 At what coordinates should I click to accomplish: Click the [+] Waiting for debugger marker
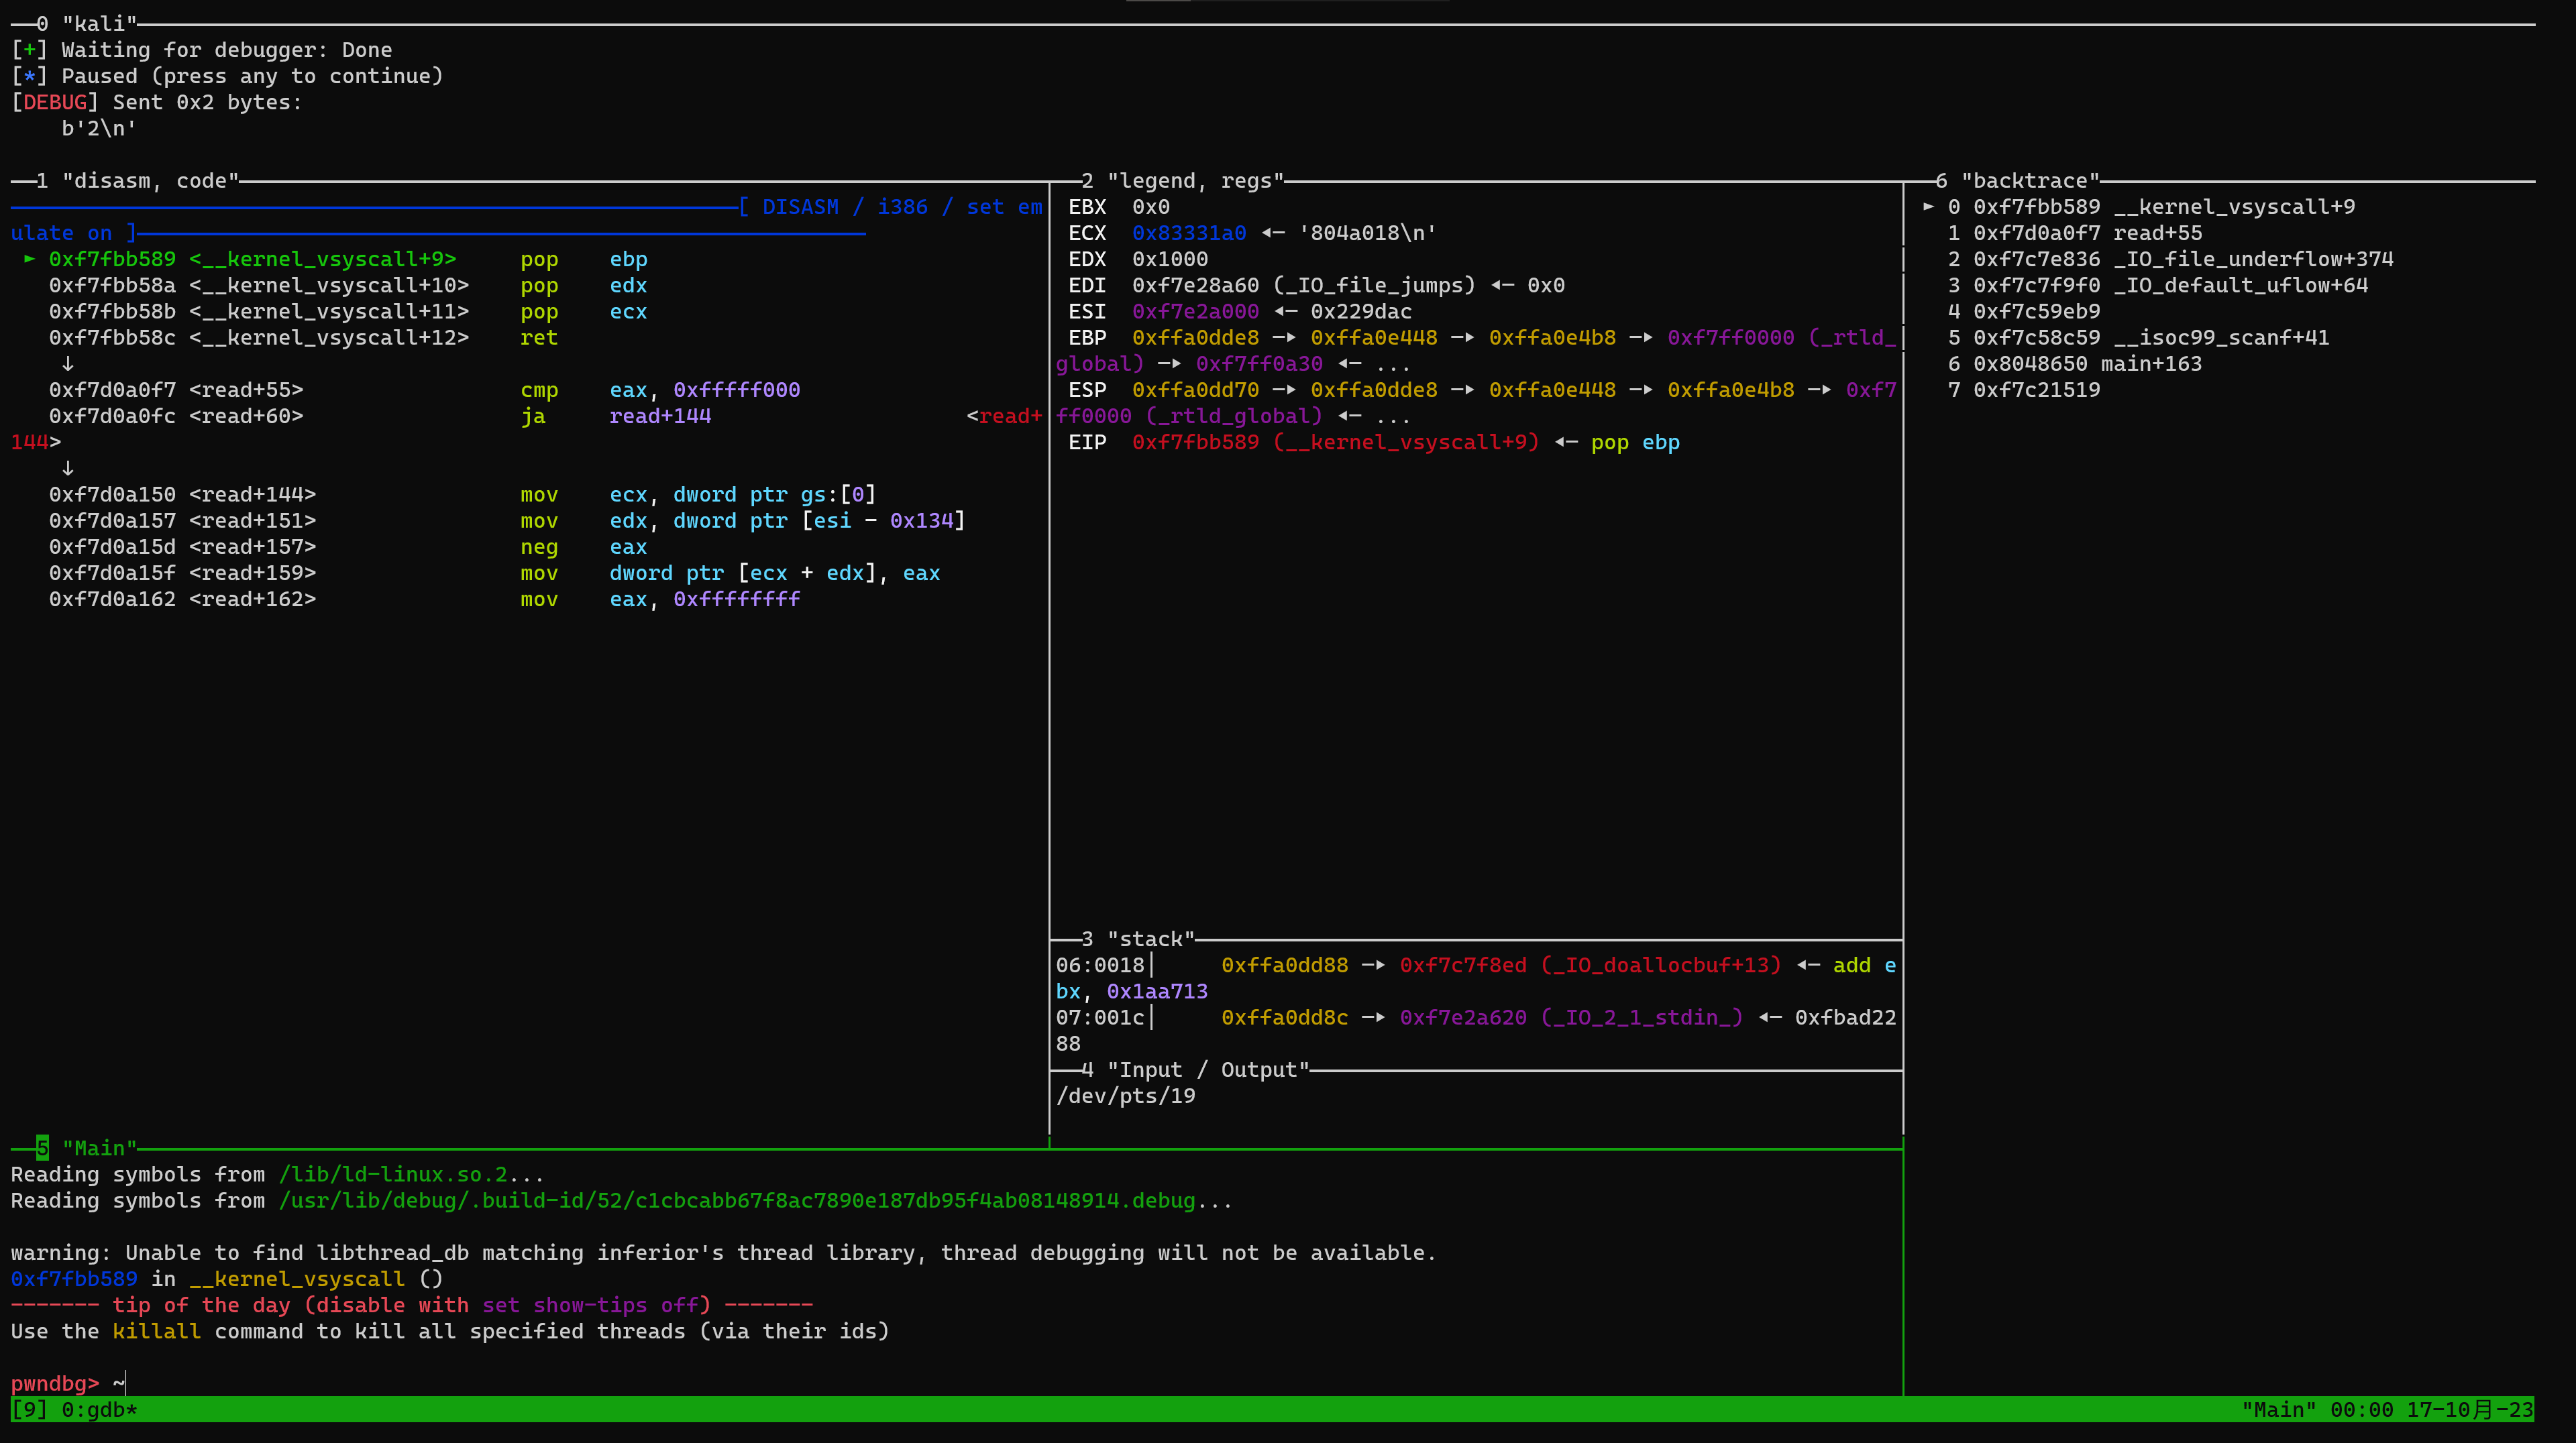pyautogui.click(x=29, y=50)
